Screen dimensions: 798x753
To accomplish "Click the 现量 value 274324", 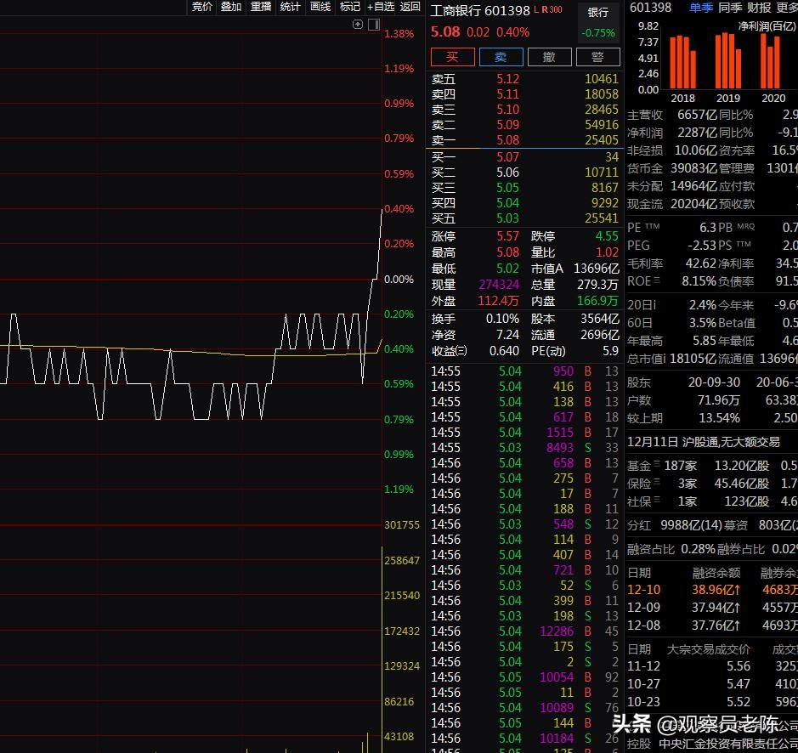I will point(498,285).
